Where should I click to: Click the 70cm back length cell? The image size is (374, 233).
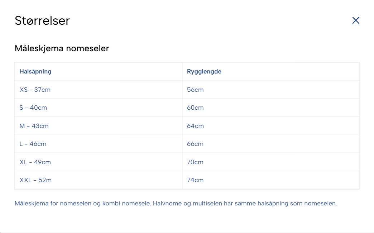[x=195, y=162]
